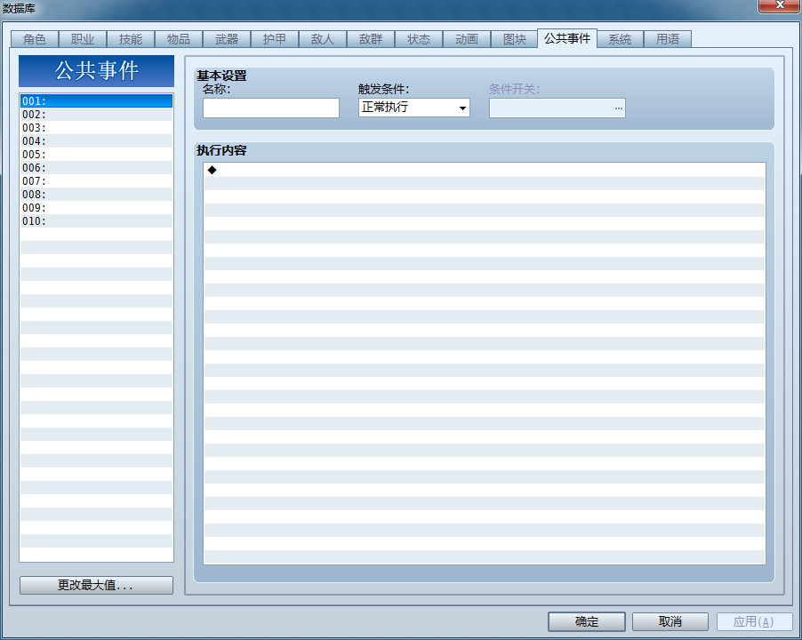
Task: Switch to the 护甲 tab
Action: [275, 39]
